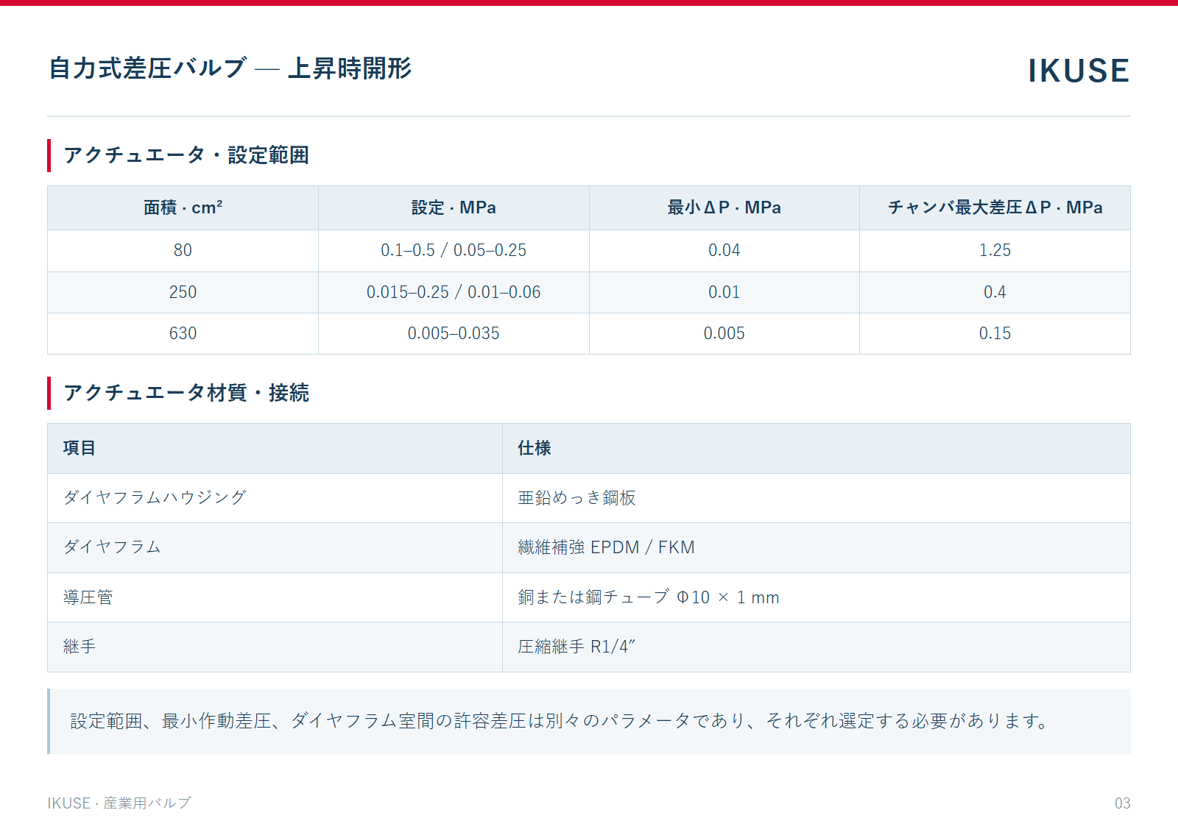Select the area cell 250
The width and height of the screenshot is (1178, 835).
[183, 292]
